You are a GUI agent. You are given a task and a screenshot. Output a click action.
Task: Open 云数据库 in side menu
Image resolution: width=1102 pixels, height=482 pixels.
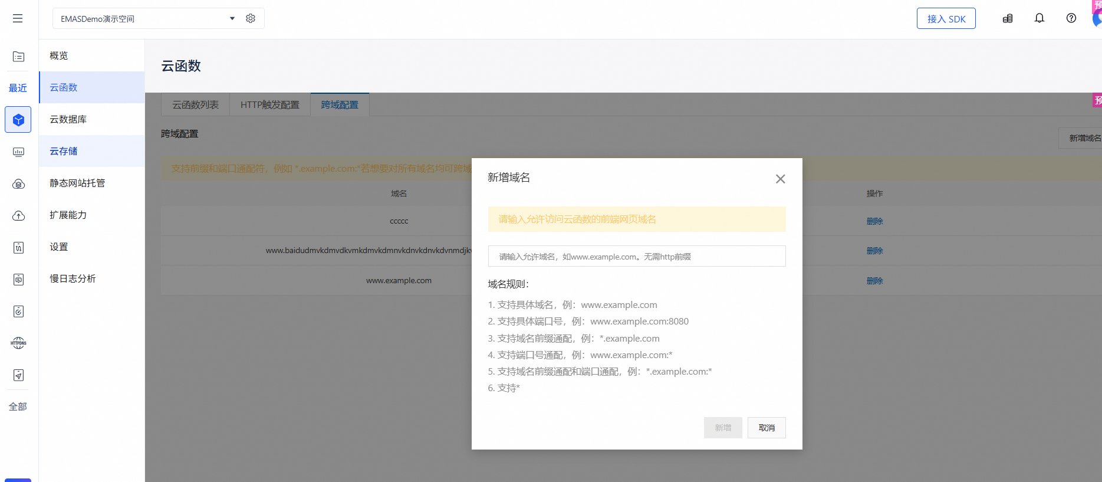point(92,119)
